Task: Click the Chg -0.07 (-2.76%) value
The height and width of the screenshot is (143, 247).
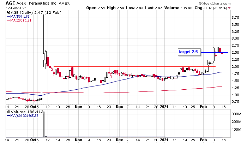Action: pos(211,8)
